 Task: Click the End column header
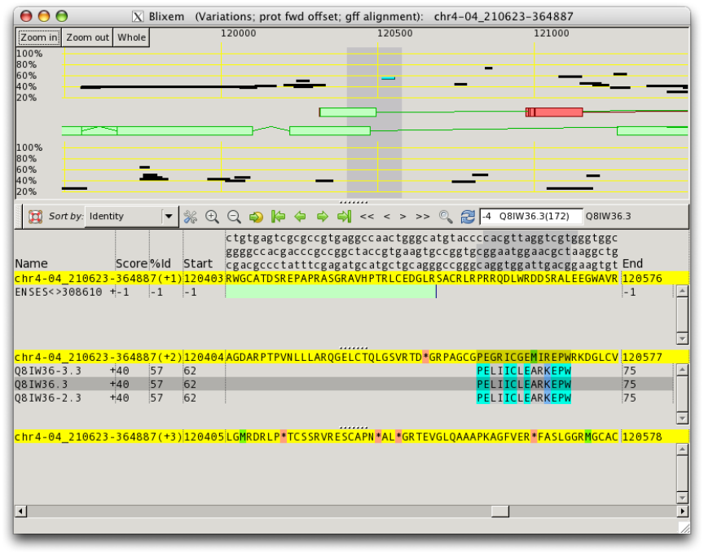(632, 263)
